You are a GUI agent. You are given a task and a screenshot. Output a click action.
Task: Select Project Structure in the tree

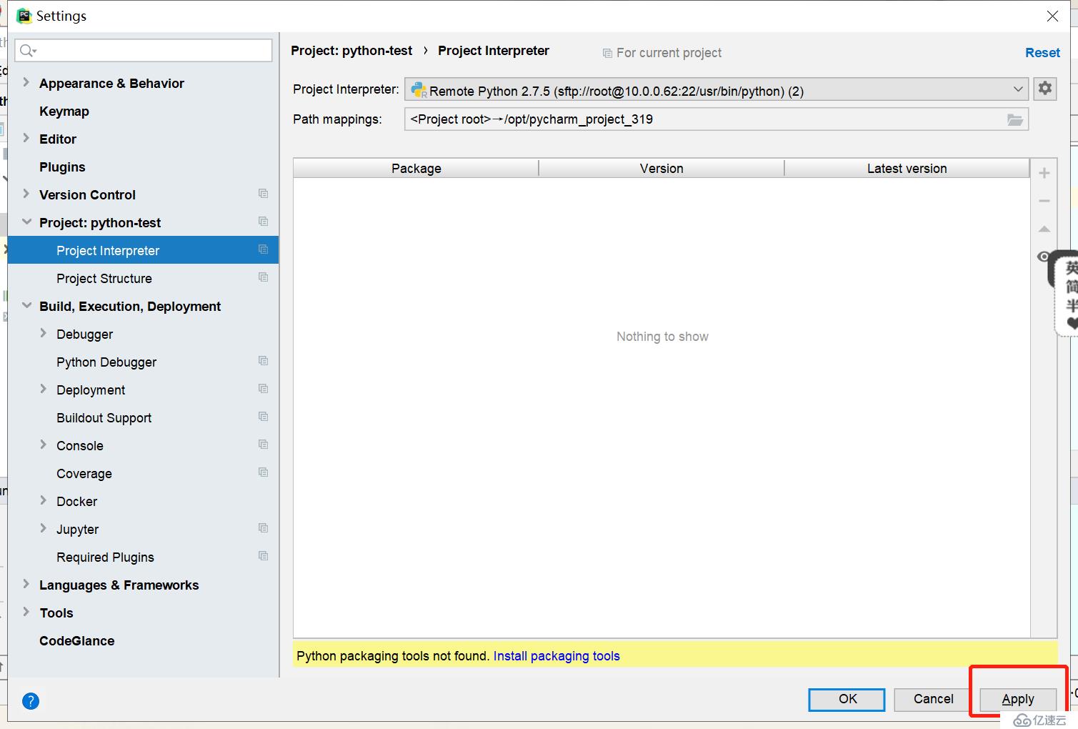tap(104, 278)
